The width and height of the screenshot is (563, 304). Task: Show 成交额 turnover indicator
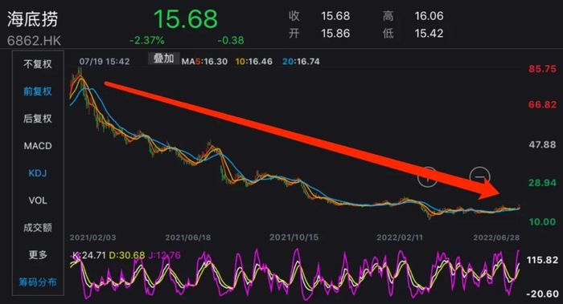point(38,227)
